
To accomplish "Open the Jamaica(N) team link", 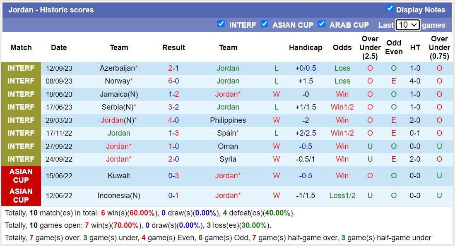I will [x=119, y=94].
